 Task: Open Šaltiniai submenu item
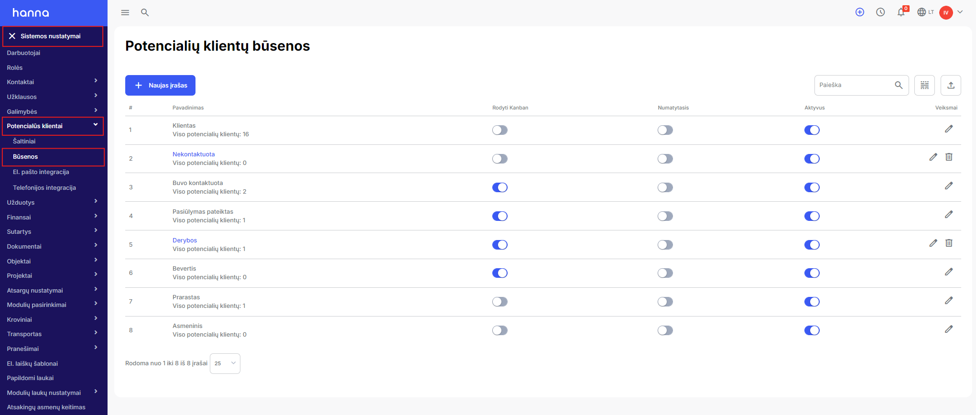click(24, 142)
